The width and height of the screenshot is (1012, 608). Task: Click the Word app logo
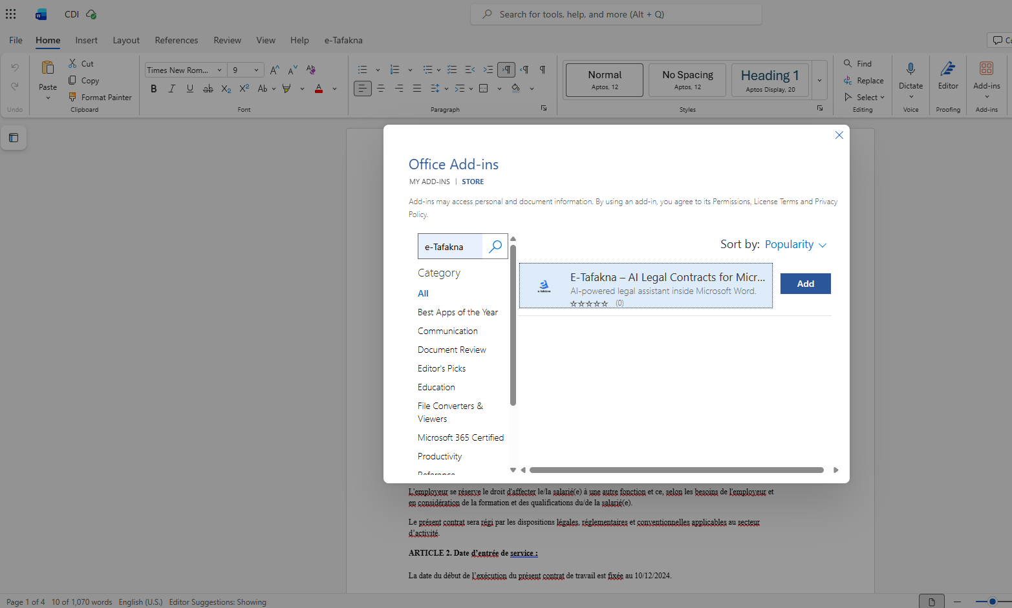[41, 14]
